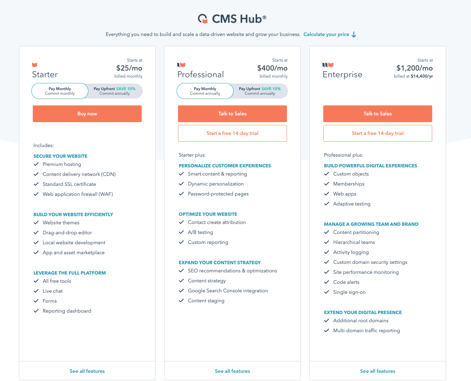The width and height of the screenshot is (471, 381).
Task: Click the checkmark beside Code alerts
Action: pyautogui.click(x=326, y=282)
